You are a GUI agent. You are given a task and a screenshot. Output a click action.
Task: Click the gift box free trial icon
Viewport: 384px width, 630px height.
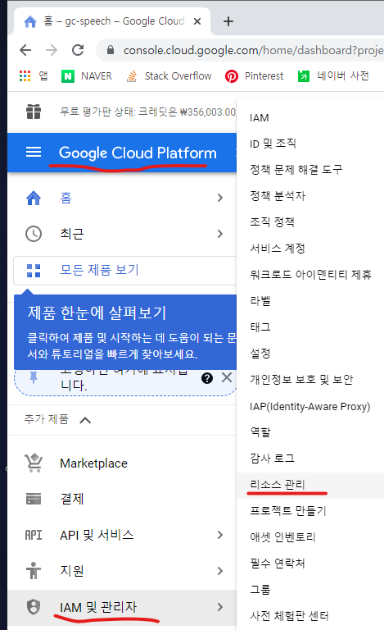[x=34, y=112]
